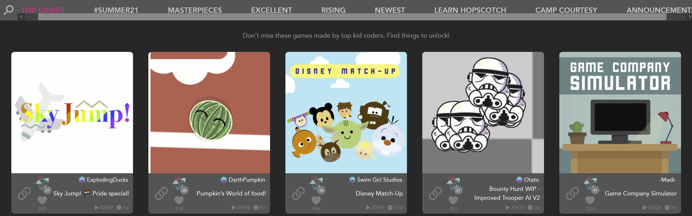Switch to the #SUMMER21 tab
This screenshot has height=216, width=692.
(x=116, y=10)
